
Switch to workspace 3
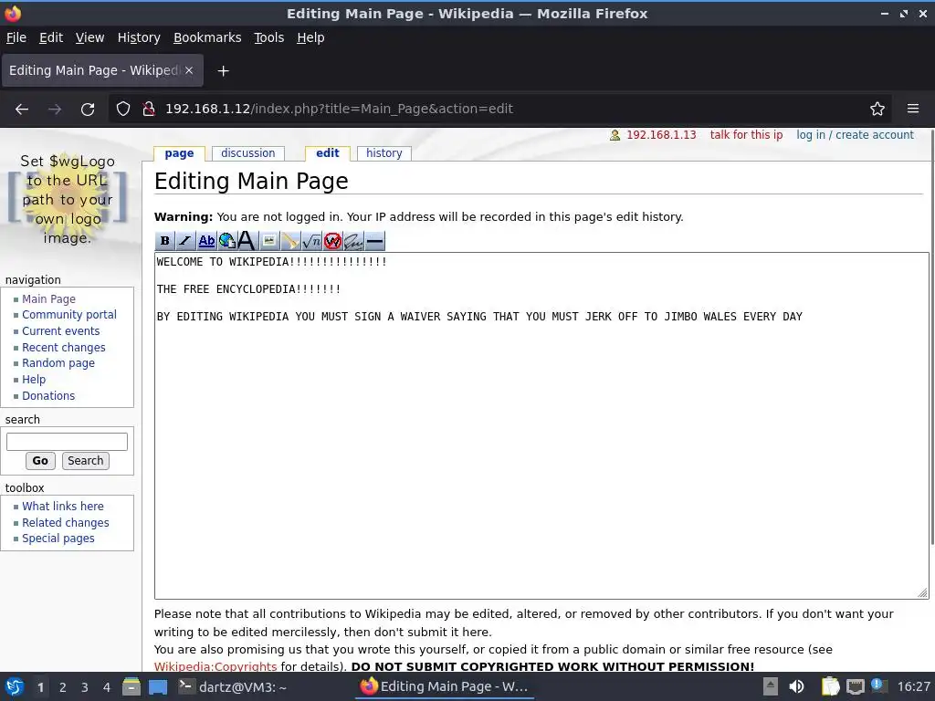click(85, 687)
